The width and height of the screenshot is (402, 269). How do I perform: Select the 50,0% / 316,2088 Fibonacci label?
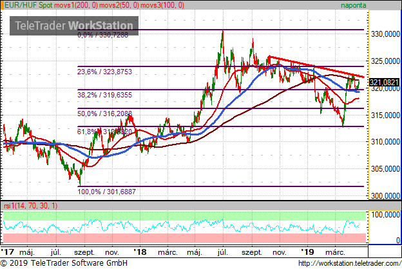(104, 114)
